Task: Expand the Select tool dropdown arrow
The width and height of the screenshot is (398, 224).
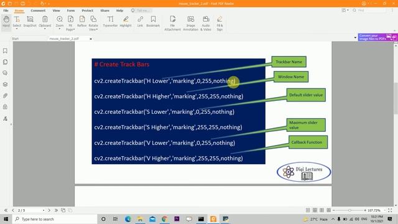Action: pyautogui.click(x=17, y=29)
